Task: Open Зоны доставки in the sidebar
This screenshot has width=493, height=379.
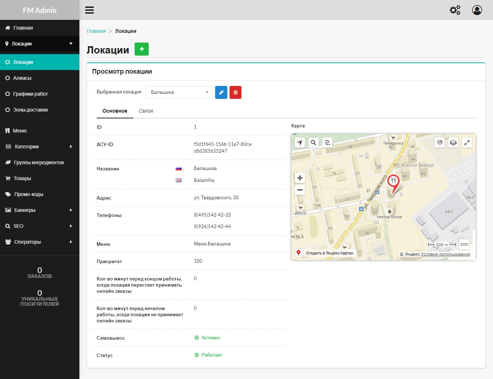Action: 30,110
